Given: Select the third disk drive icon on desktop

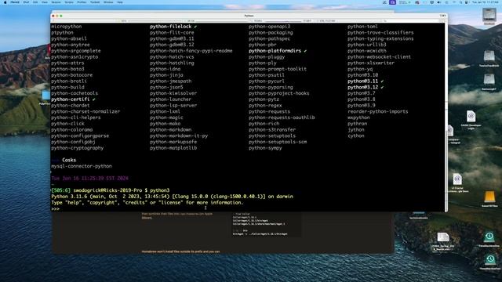Looking at the screenshot, I should 489,79.
